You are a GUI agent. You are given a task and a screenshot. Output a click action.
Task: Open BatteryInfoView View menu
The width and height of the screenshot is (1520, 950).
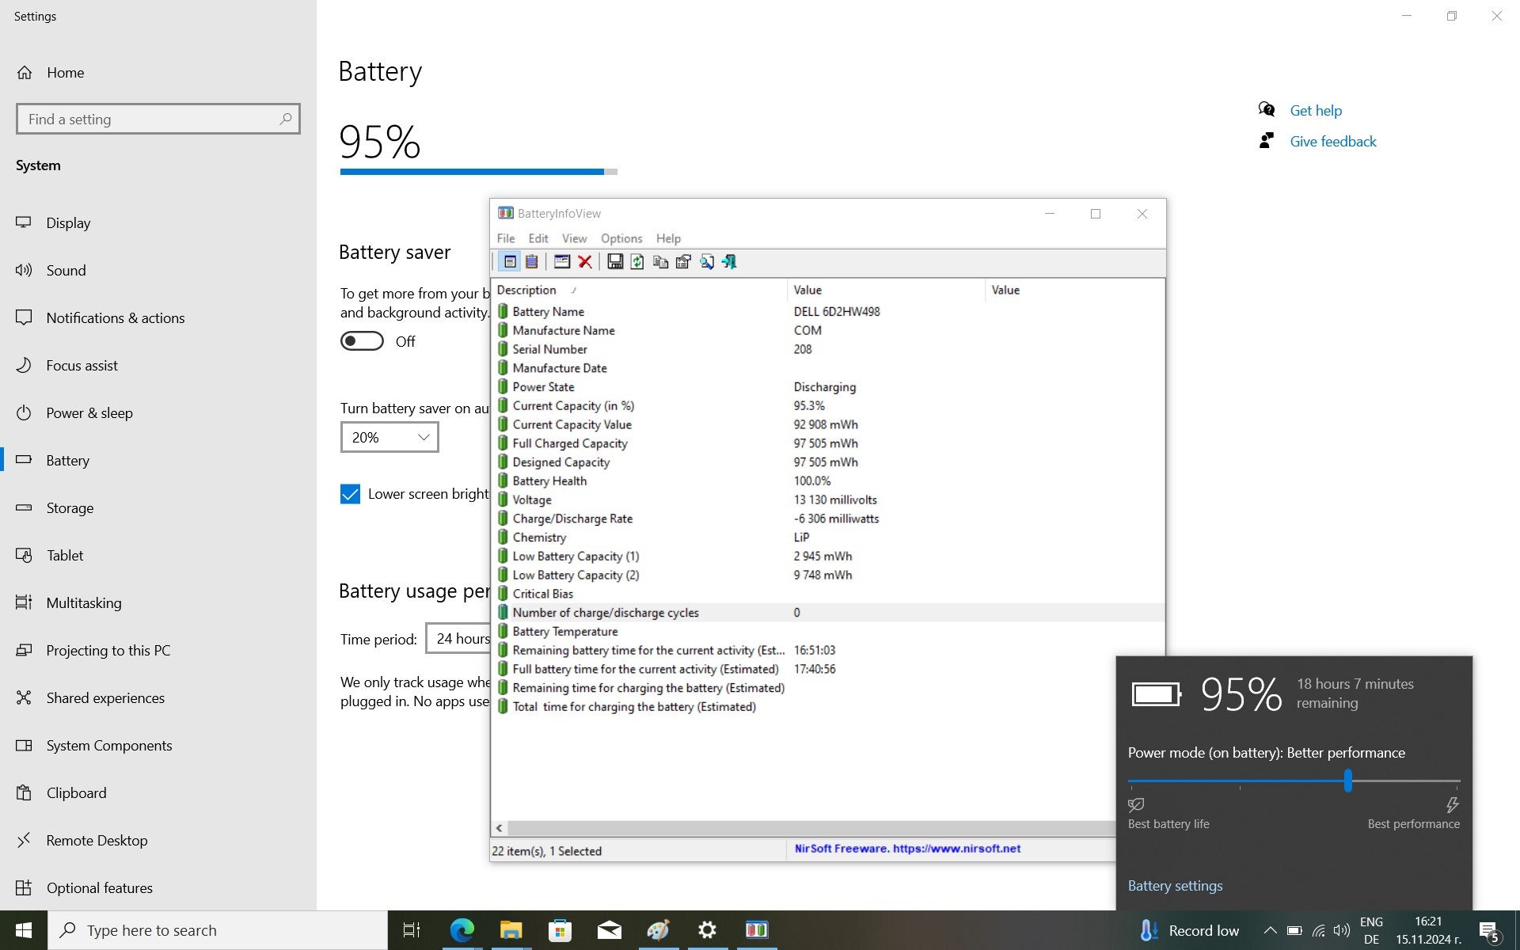click(x=575, y=238)
